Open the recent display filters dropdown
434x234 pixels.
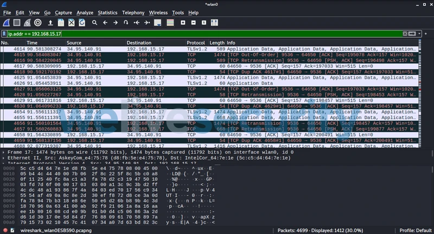tap(419, 34)
